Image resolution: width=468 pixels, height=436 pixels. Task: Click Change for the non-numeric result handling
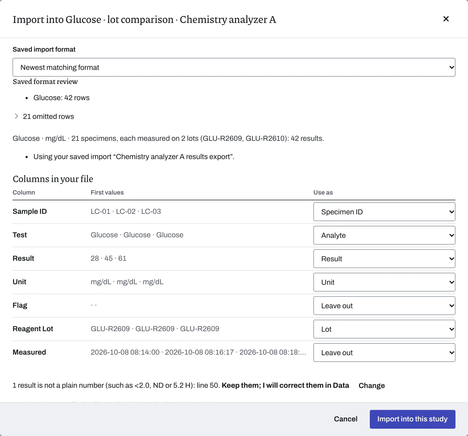pos(372,385)
